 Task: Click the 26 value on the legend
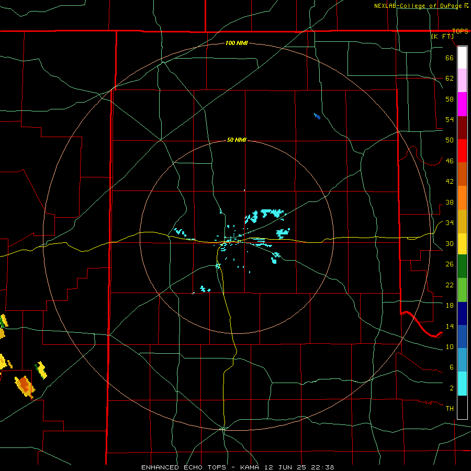(450, 264)
